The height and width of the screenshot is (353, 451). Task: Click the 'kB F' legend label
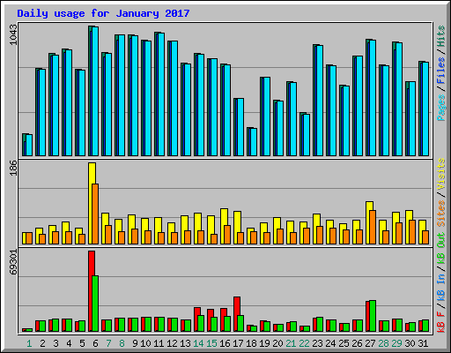click(x=440, y=322)
